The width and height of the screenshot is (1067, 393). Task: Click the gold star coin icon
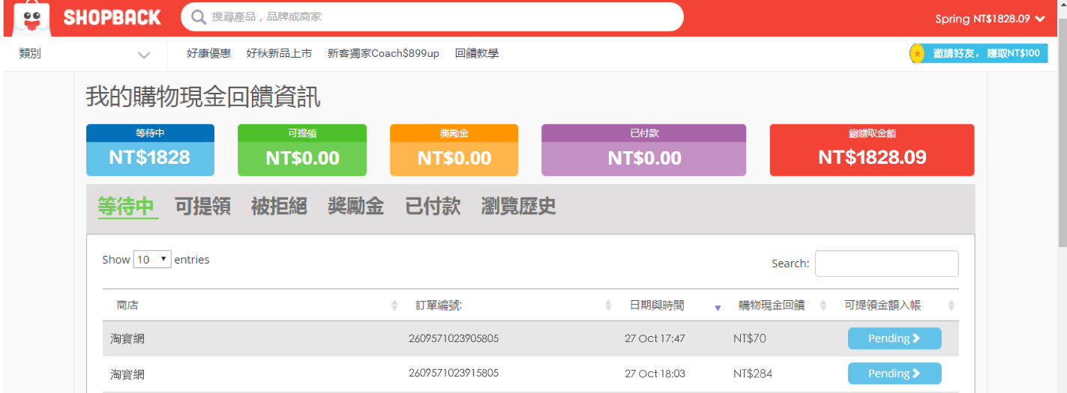point(916,53)
